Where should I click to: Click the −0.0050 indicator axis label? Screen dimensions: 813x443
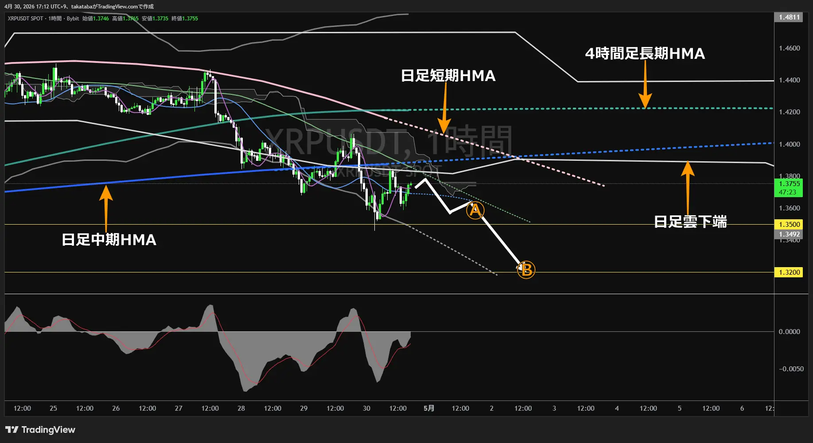coord(791,369)
